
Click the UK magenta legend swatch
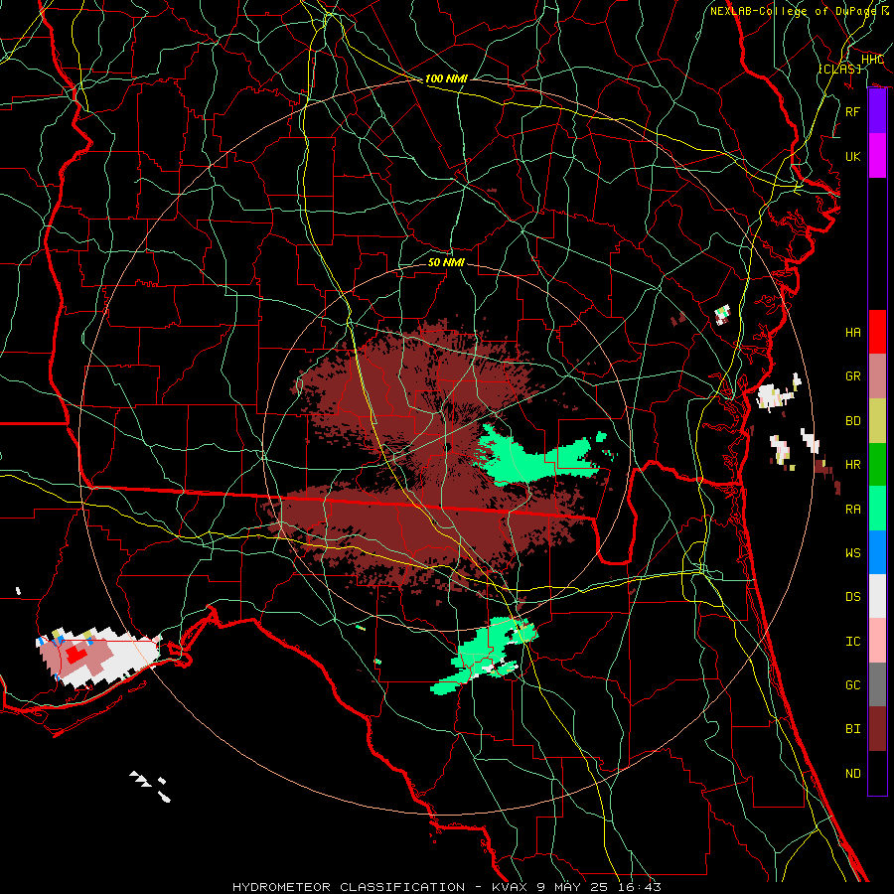[877, 156]
